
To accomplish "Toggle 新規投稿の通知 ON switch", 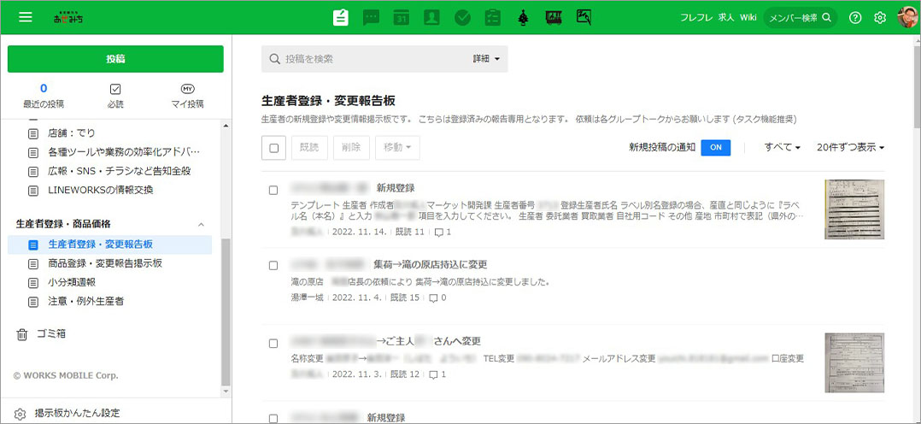I will coord(715,147).
